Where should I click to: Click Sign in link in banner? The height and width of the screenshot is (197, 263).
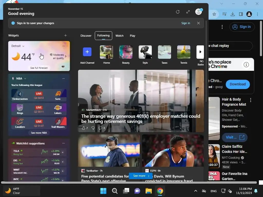pyautogui.click(x=186, y=23)
